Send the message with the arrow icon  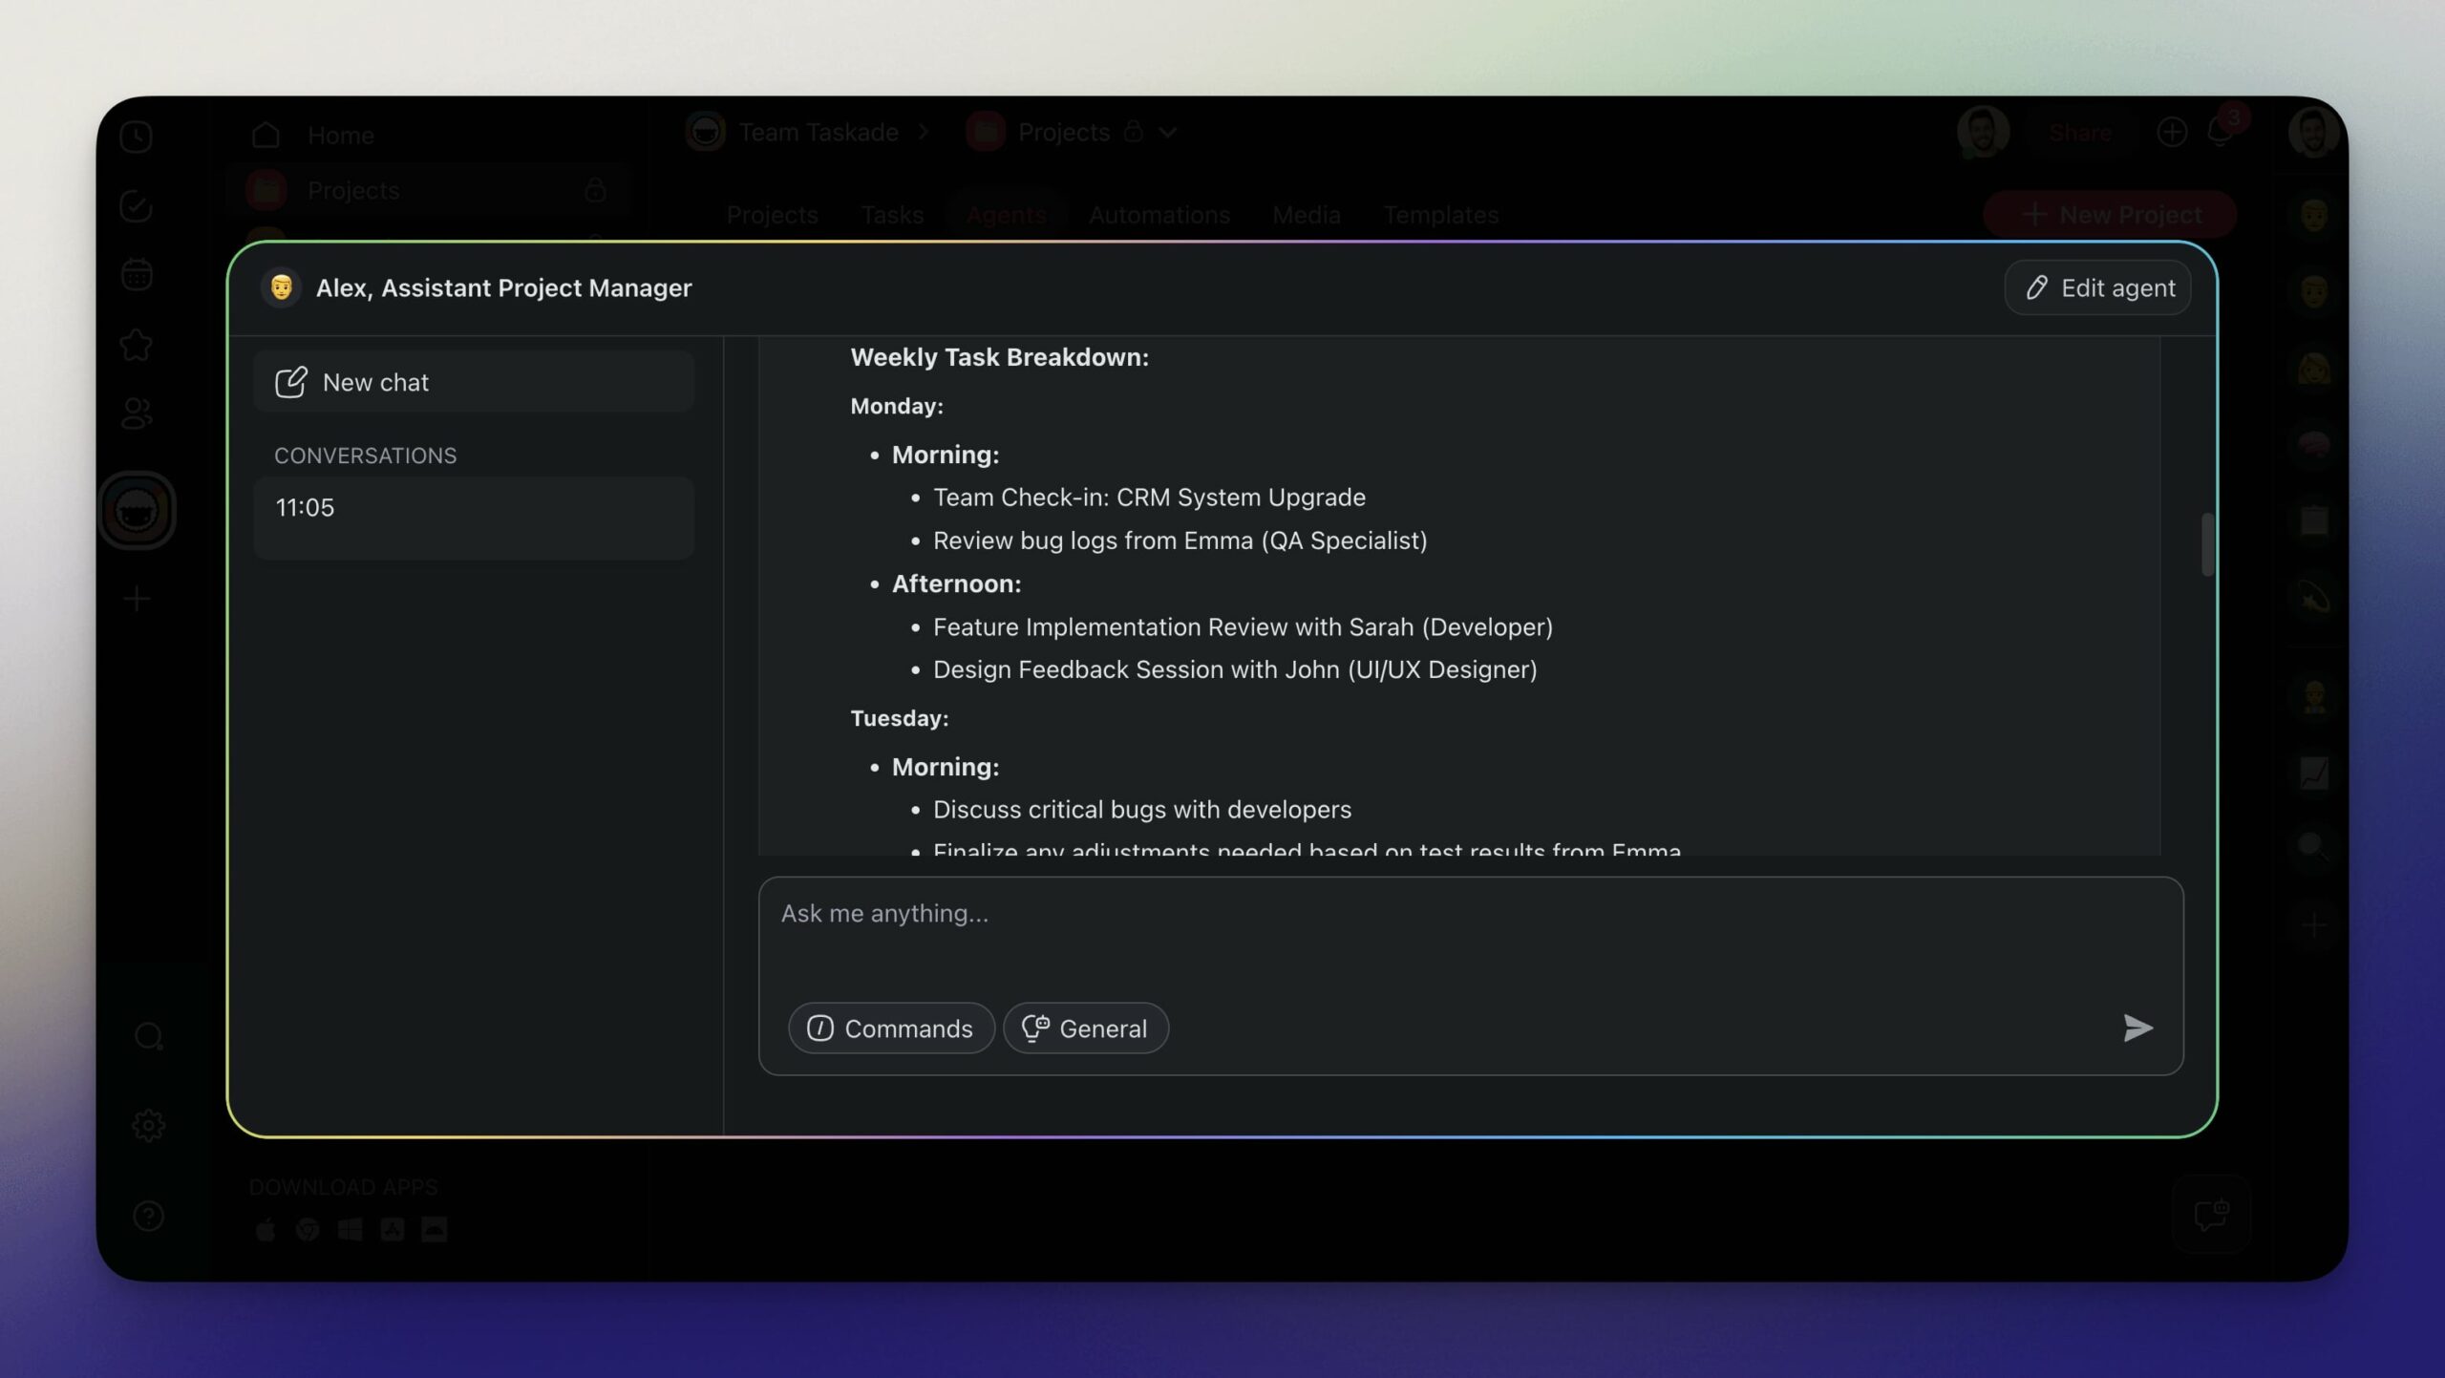pos(2137,1028)
